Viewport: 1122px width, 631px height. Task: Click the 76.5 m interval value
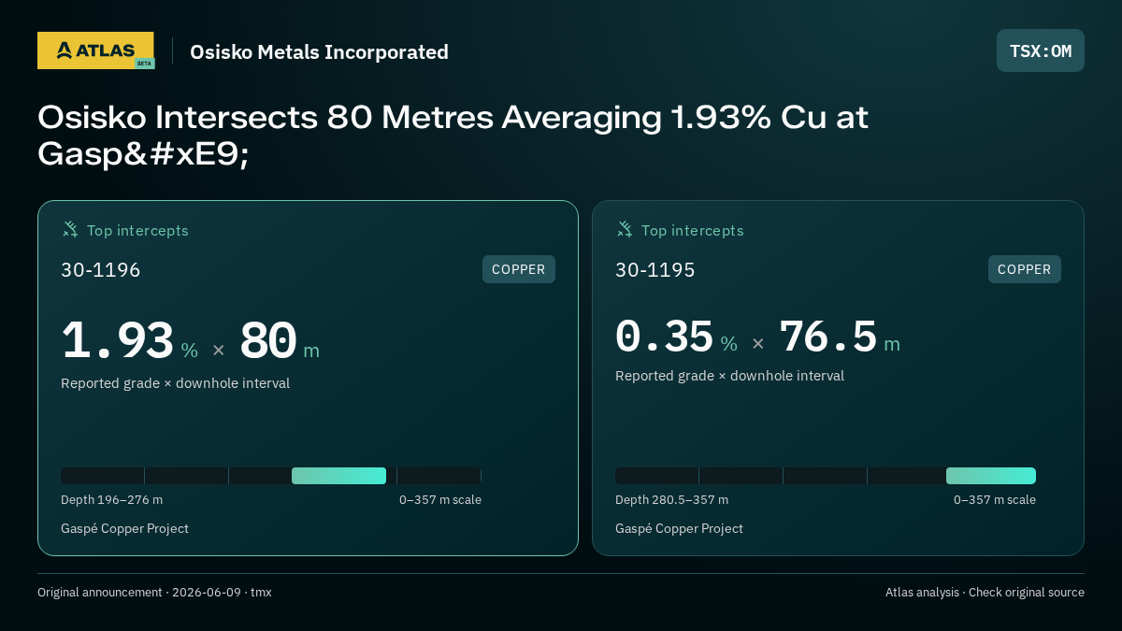(839, 336)
